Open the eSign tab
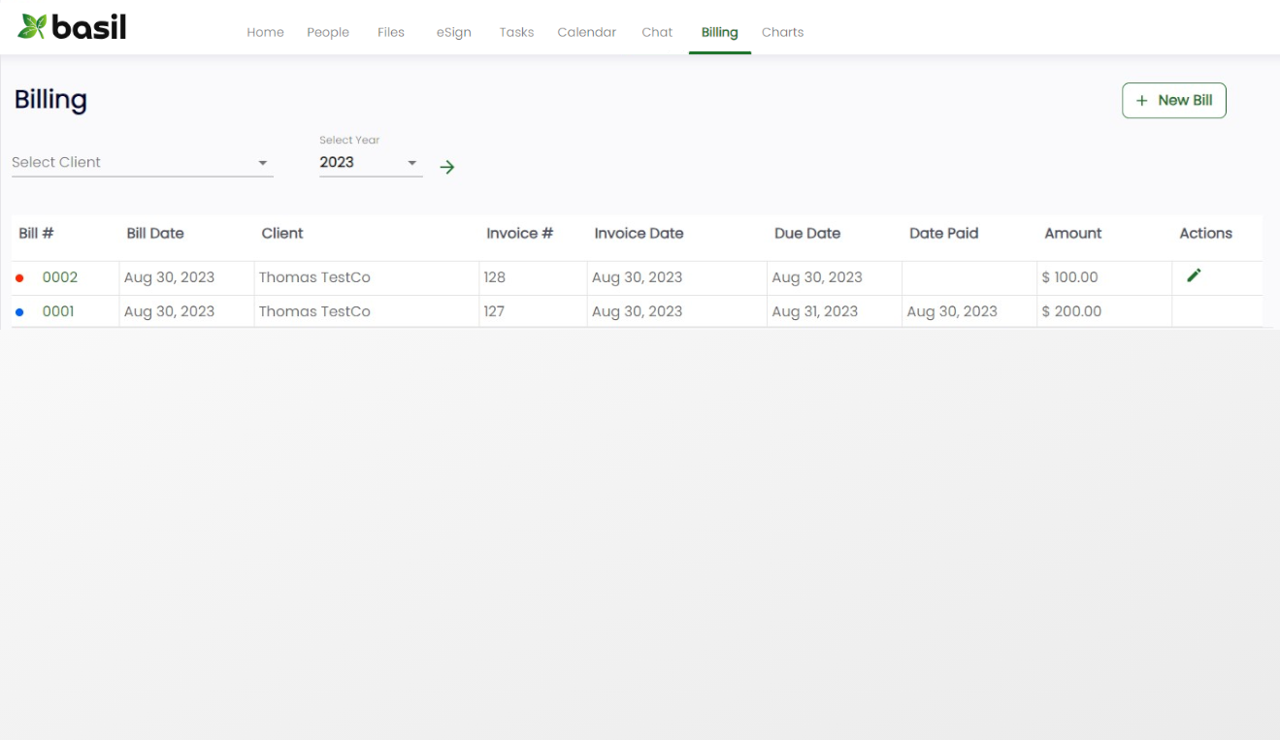The image size is (1280, 740). (x=453, y=32)
